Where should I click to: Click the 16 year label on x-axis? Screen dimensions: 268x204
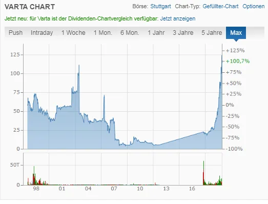pos(192,189)
